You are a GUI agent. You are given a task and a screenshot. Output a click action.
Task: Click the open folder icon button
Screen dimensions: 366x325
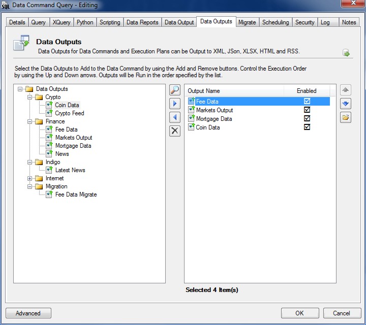coord(346,117)
